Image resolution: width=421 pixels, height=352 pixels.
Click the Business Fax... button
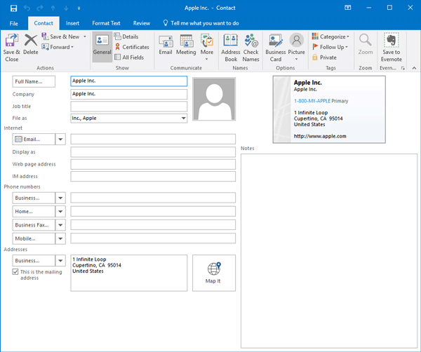coord(34,225)
